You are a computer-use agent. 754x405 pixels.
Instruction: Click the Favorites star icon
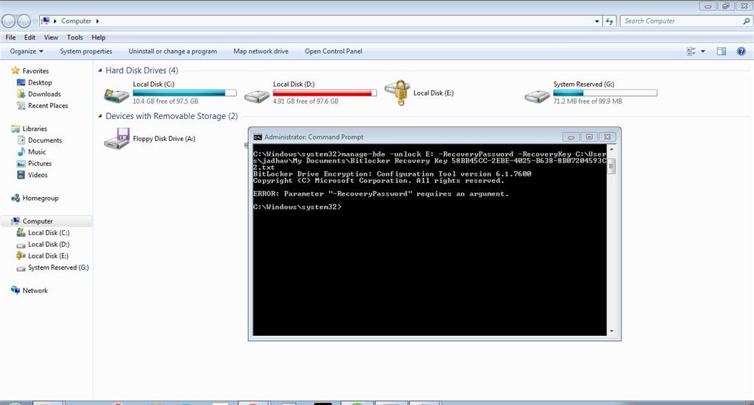point(15,71)
